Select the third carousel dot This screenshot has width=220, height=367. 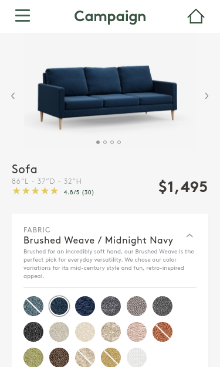coord(112,142)
